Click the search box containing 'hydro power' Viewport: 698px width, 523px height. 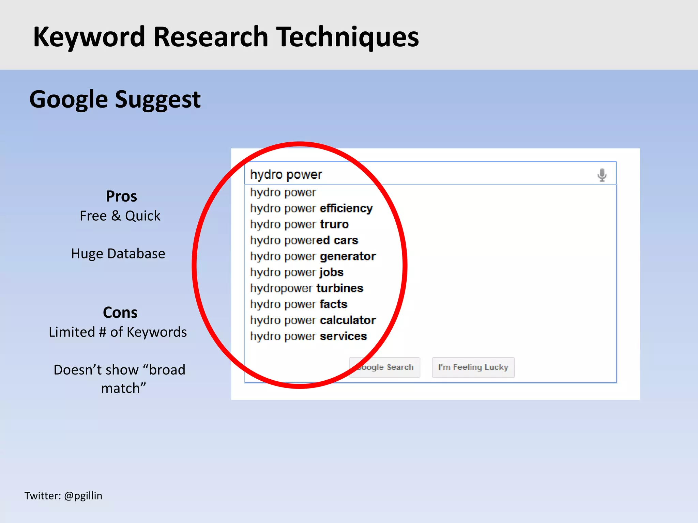pos(430,173)
